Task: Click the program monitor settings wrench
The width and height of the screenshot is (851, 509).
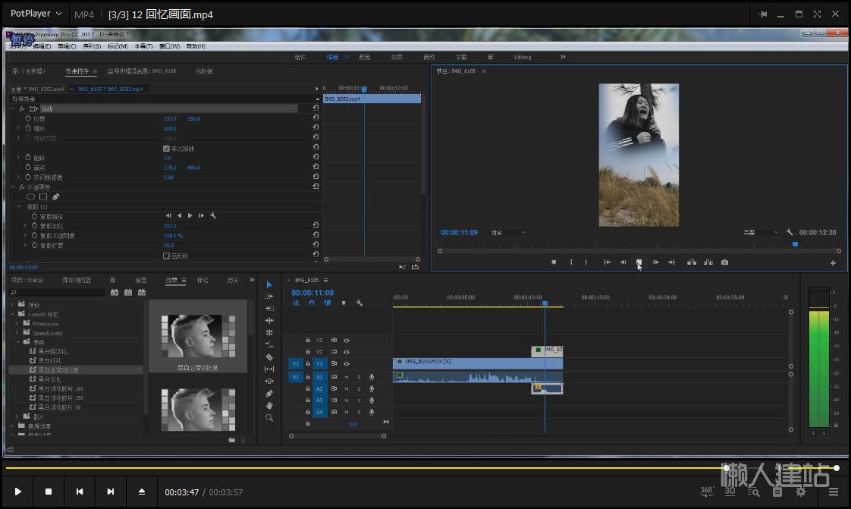Action: [x=790, y=232]
